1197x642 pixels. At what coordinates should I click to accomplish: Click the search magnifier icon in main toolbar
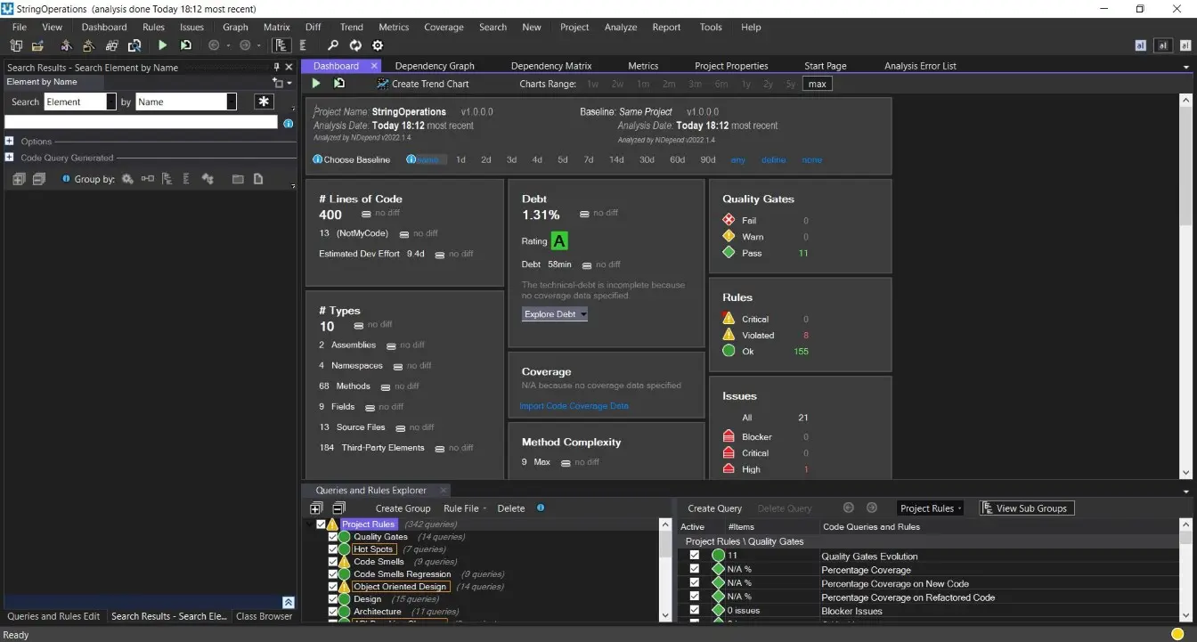pos(333,45)
